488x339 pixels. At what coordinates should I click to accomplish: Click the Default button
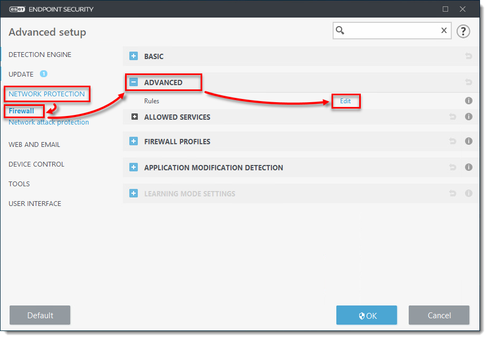coord(39,315)
